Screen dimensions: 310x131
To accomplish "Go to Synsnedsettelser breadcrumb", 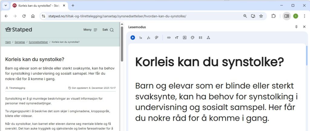I will [x=38, y=42].
